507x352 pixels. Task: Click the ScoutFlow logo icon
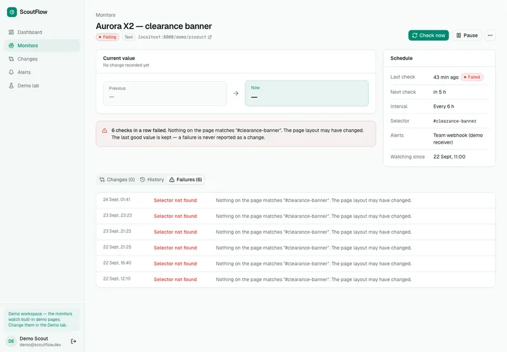(11, 12)
